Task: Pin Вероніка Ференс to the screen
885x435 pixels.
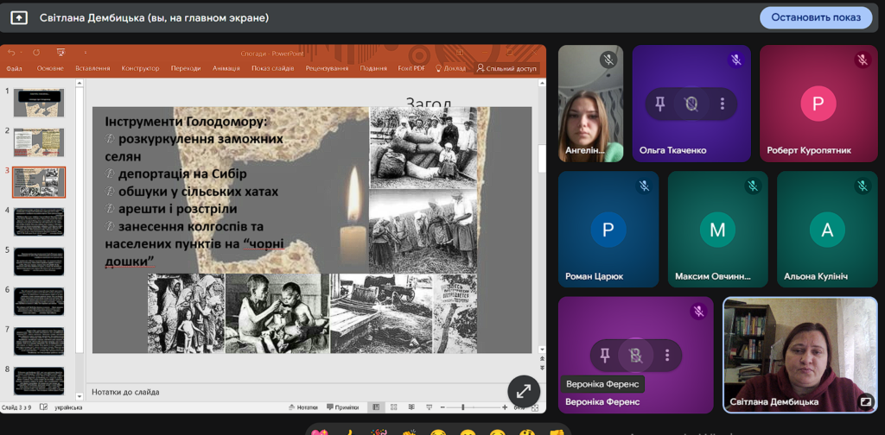Action: click(605, 356)
